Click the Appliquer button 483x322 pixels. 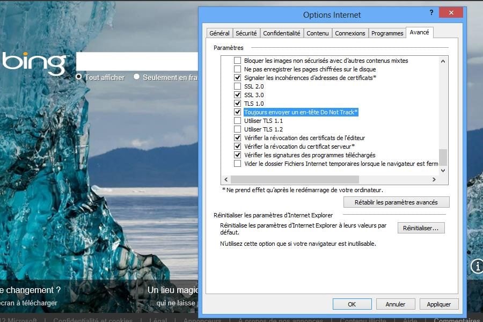[x=439, y=304]
